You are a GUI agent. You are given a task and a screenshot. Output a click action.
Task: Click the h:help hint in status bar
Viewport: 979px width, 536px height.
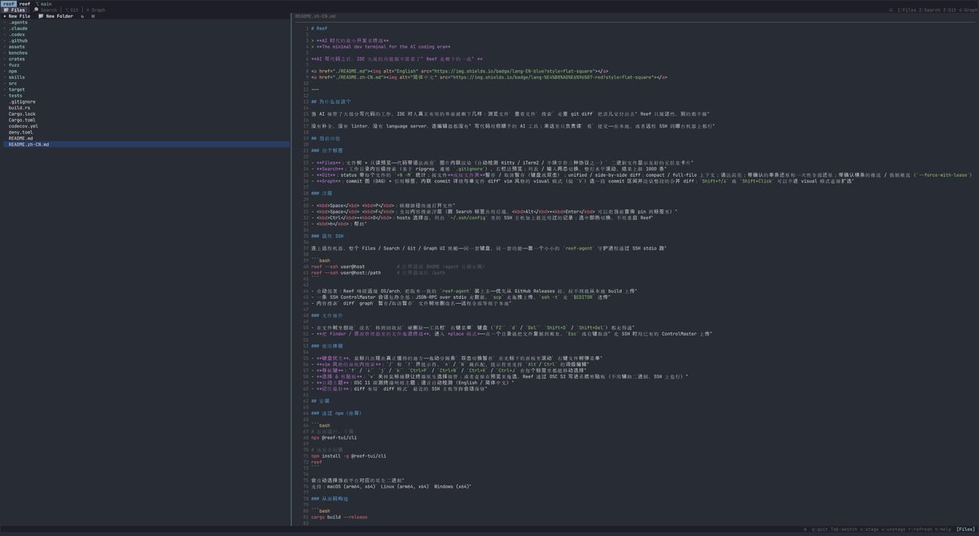click(943, 529)
